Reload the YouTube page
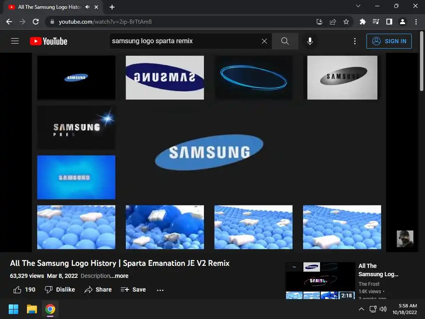The height and width of the screenshot is (319, 425). (36, 22)
